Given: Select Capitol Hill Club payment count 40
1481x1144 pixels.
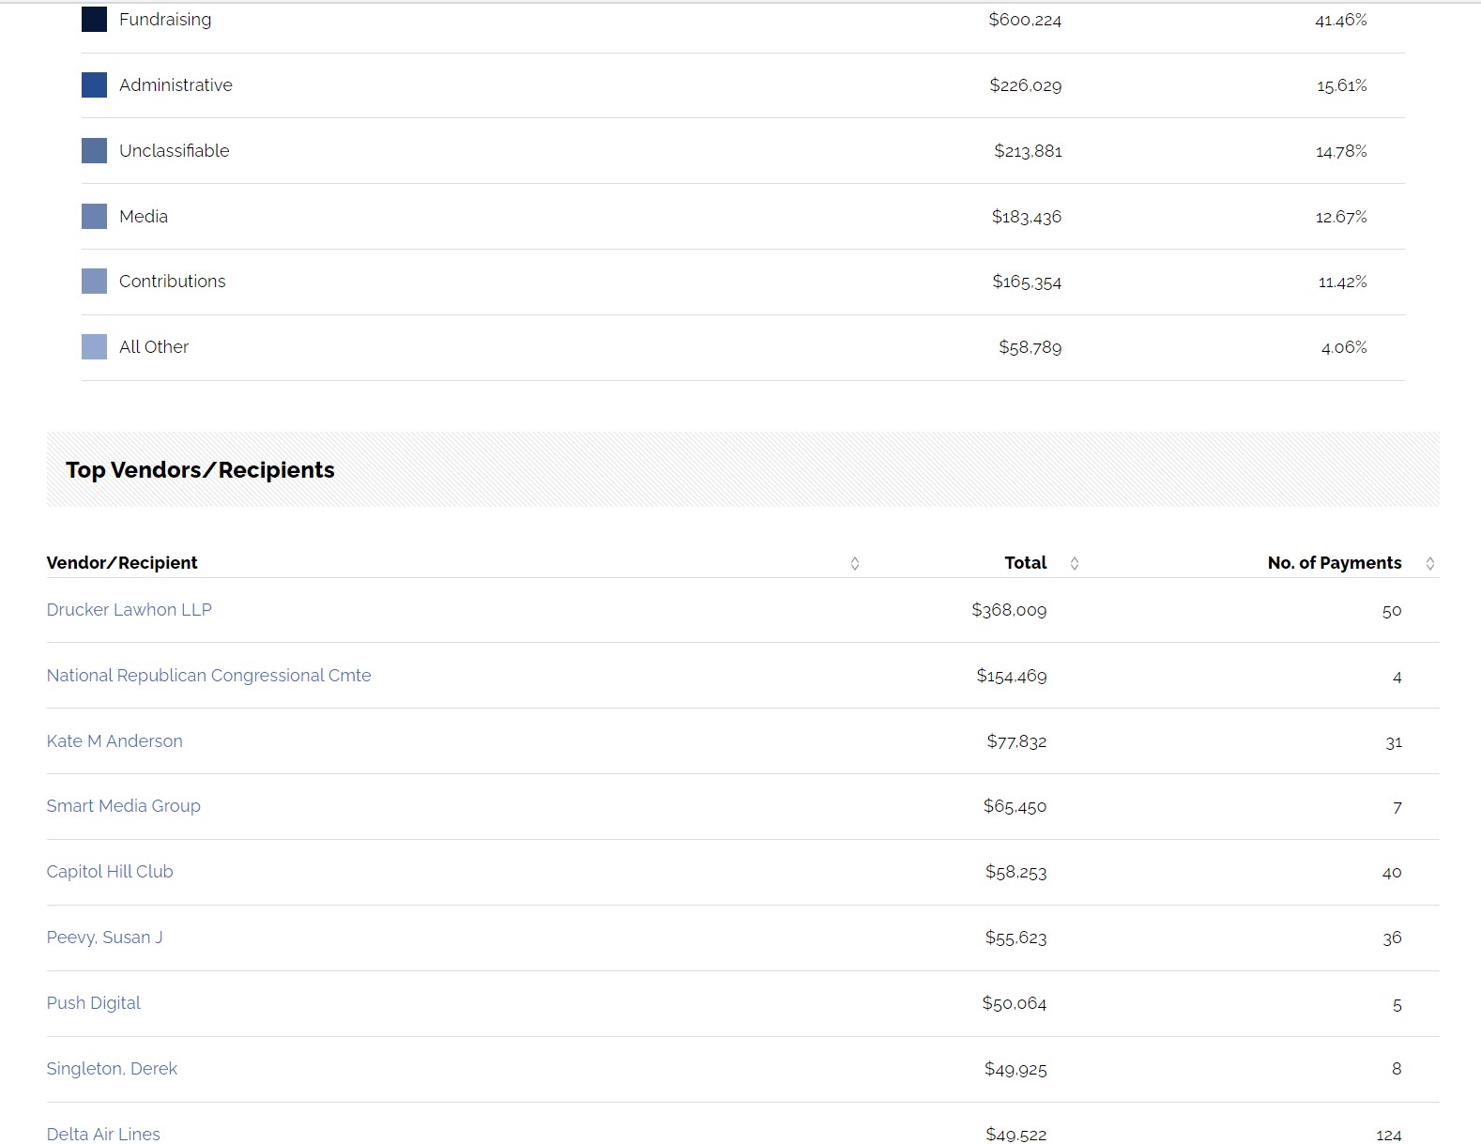Looking at the screenshot, I should pos(1392,873).
